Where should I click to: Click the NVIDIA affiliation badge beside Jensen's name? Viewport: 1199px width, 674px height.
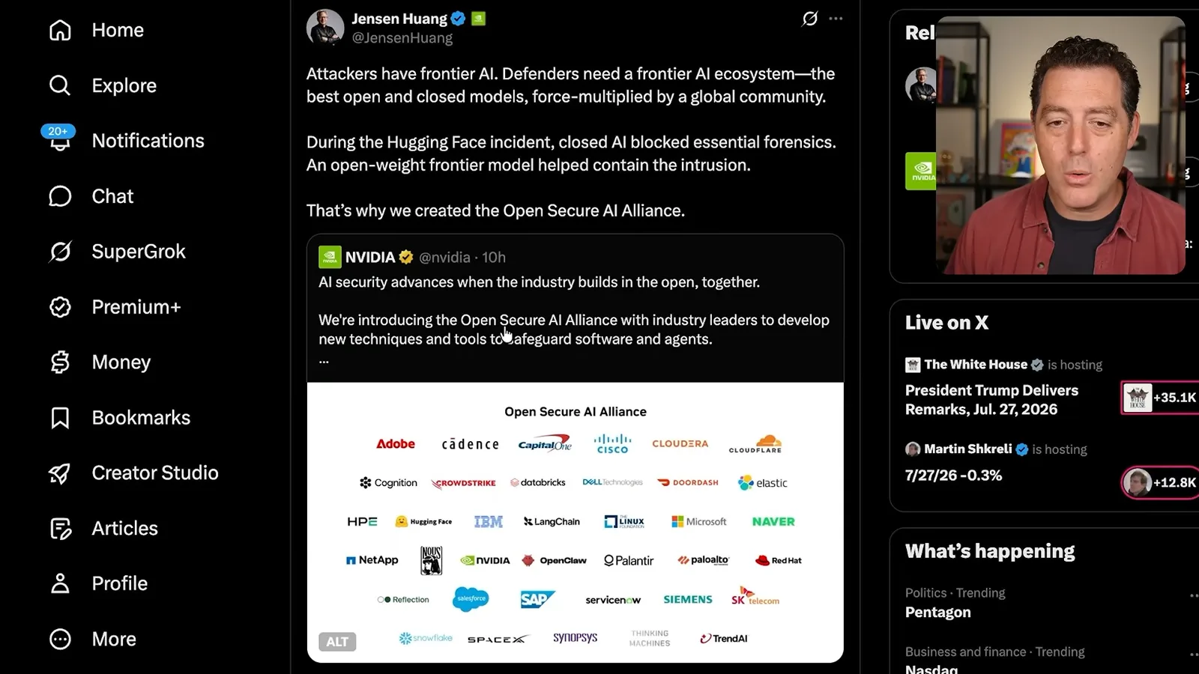(x=478, y=19)
